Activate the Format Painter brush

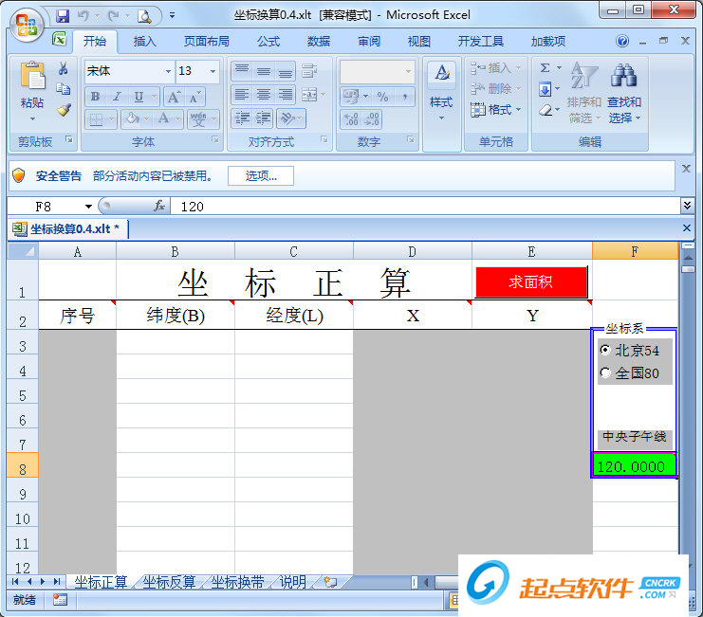tap(64, 110)
